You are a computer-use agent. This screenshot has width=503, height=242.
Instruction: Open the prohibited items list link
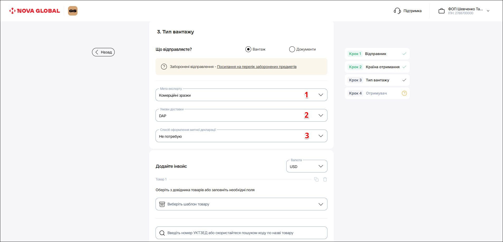(x=257, y=67)
